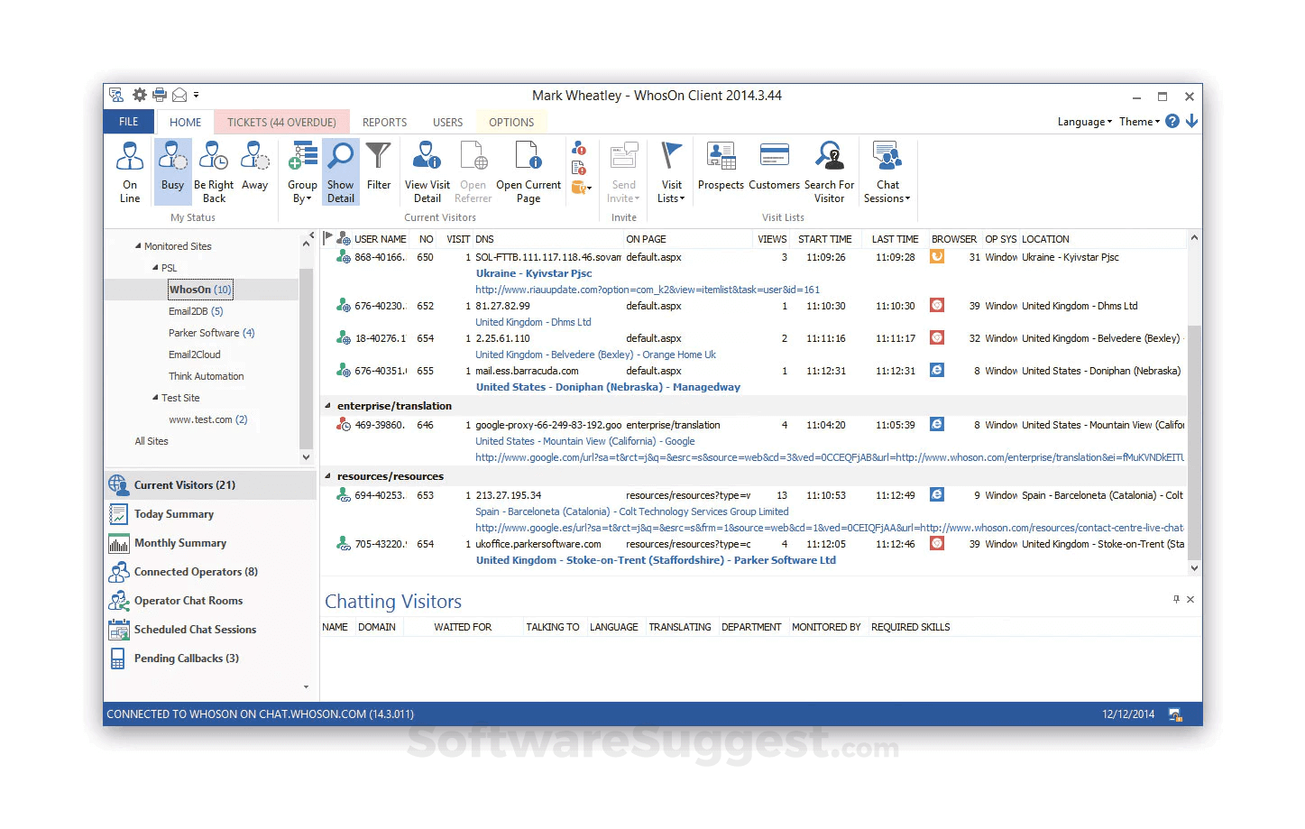Click the visitor list vertical scrollbar
The height and width of the screenshot is (829, 1305).
pyautogui.click(x=1194, y=442)
